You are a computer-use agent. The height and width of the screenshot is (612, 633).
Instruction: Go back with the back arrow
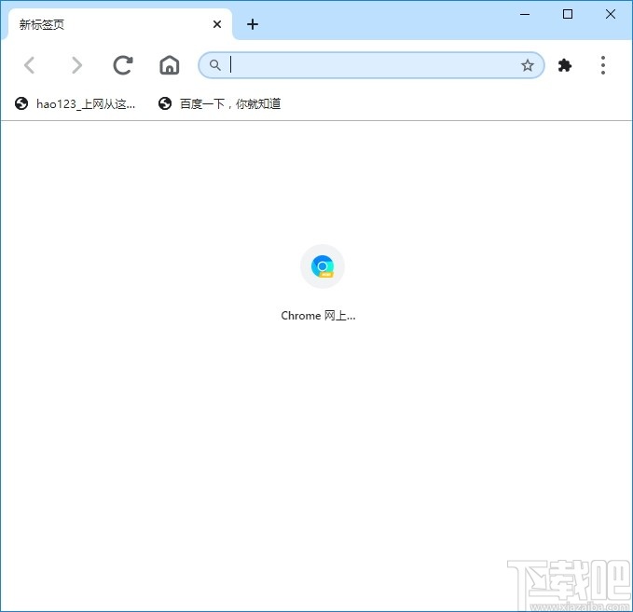30,65
